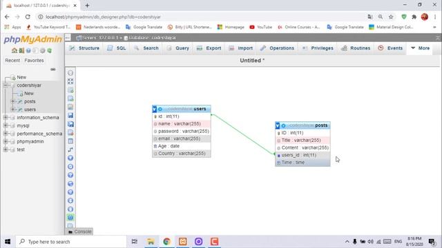The width and height of the screenshot is (442, 248).
Task: Open the Chrome extensions puzzle icon
Action: (414, 17)
